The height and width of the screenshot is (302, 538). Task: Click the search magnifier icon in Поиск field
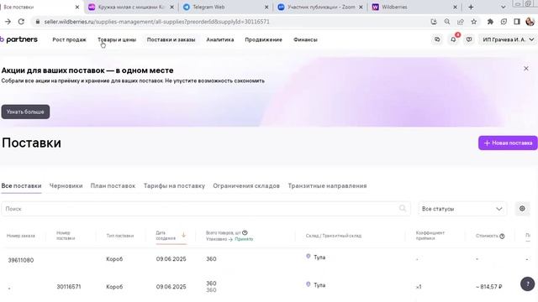[403, 208]
